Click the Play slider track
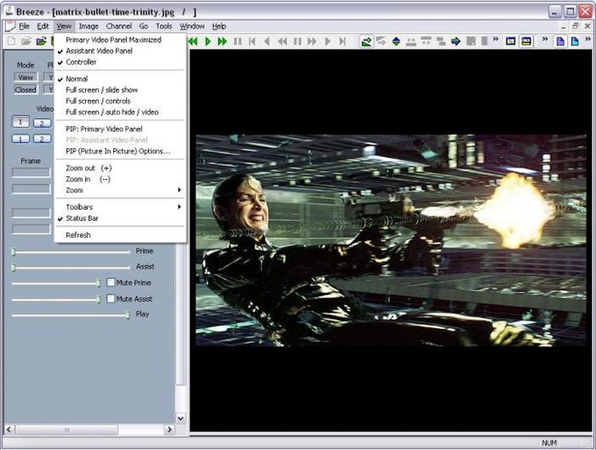596x450 pixels. (x=71, y=315)
